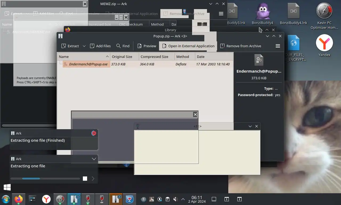This screenshot has height=205, width=341.
Task: Stop the Ark extraction with the square button
Action: coord(85,179)
